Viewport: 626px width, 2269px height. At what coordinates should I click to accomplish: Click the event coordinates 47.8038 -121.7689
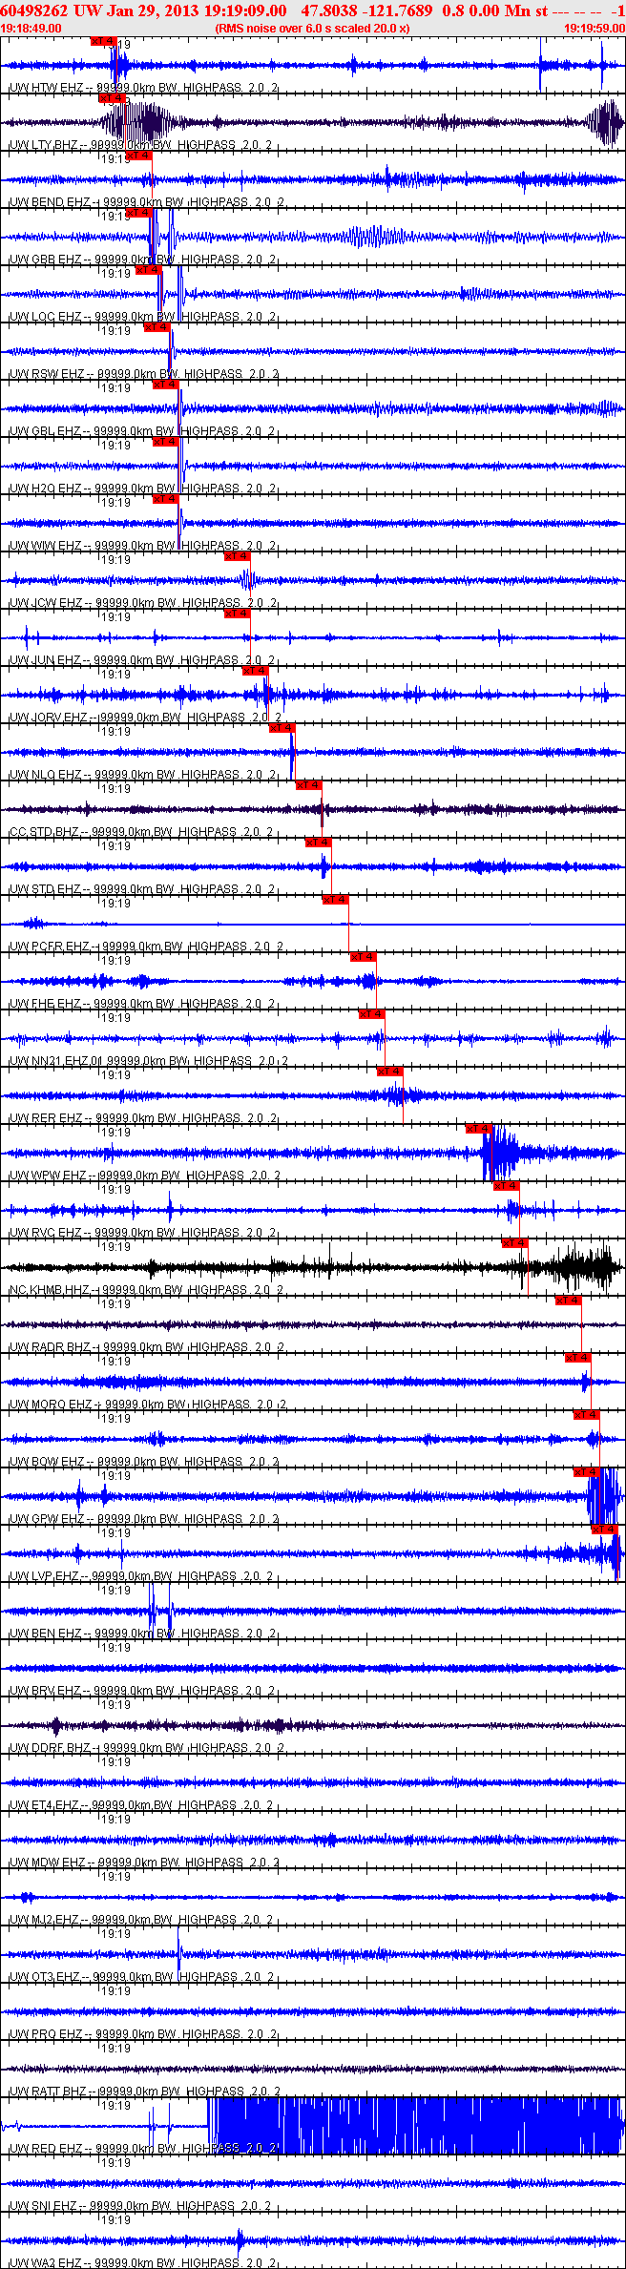(x=366, y=10)
